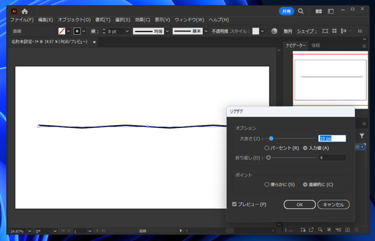Click the transform bounding box icon
Image resolution: width=375 pixels, height=241 pixels.
[x=325, y=31]
